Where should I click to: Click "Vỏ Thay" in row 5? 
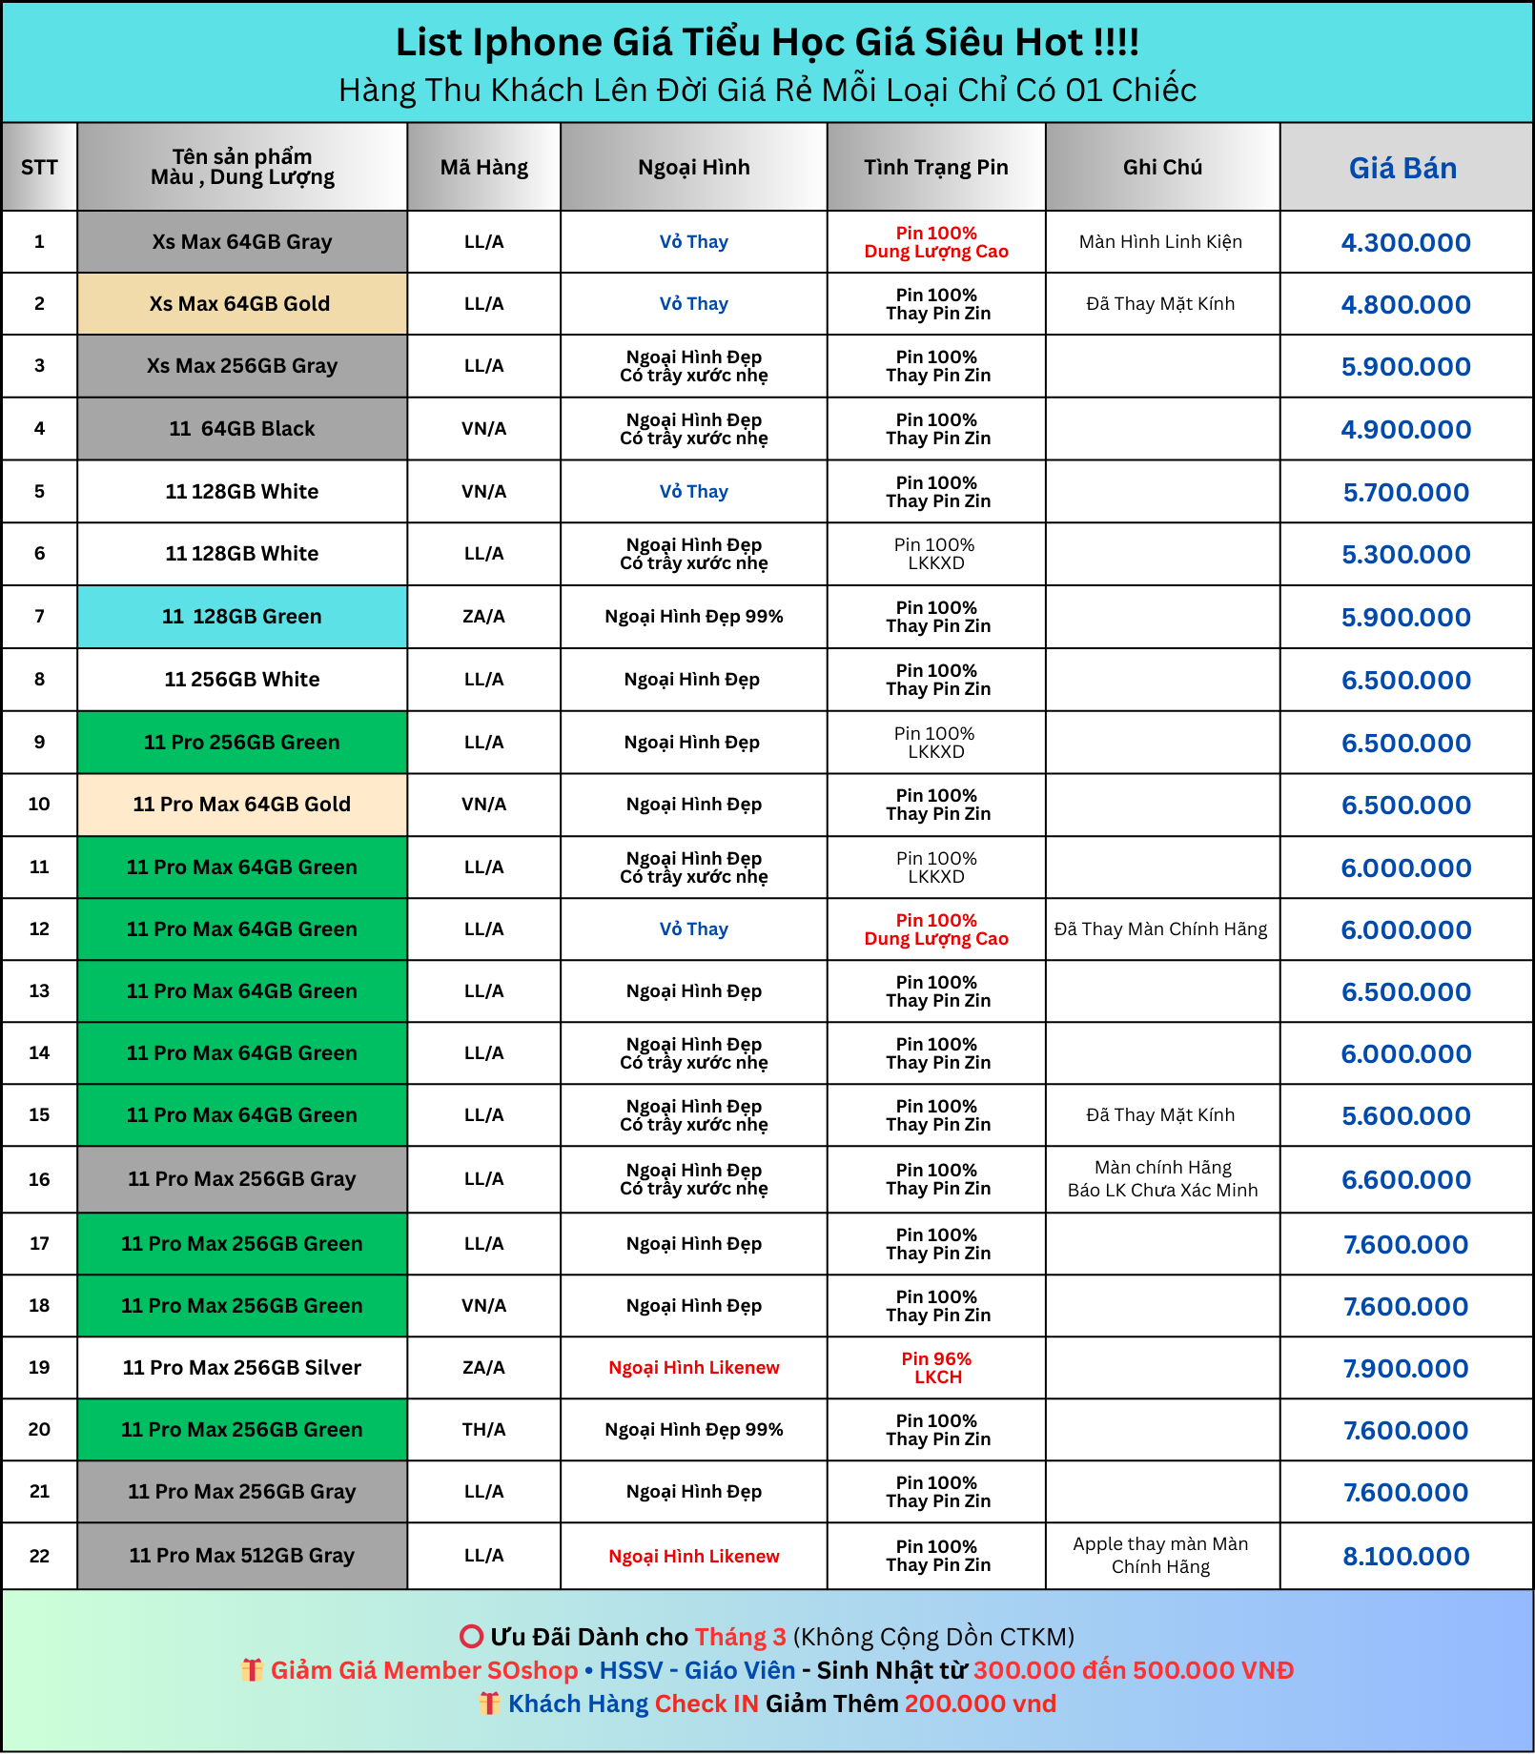[694, 492]
